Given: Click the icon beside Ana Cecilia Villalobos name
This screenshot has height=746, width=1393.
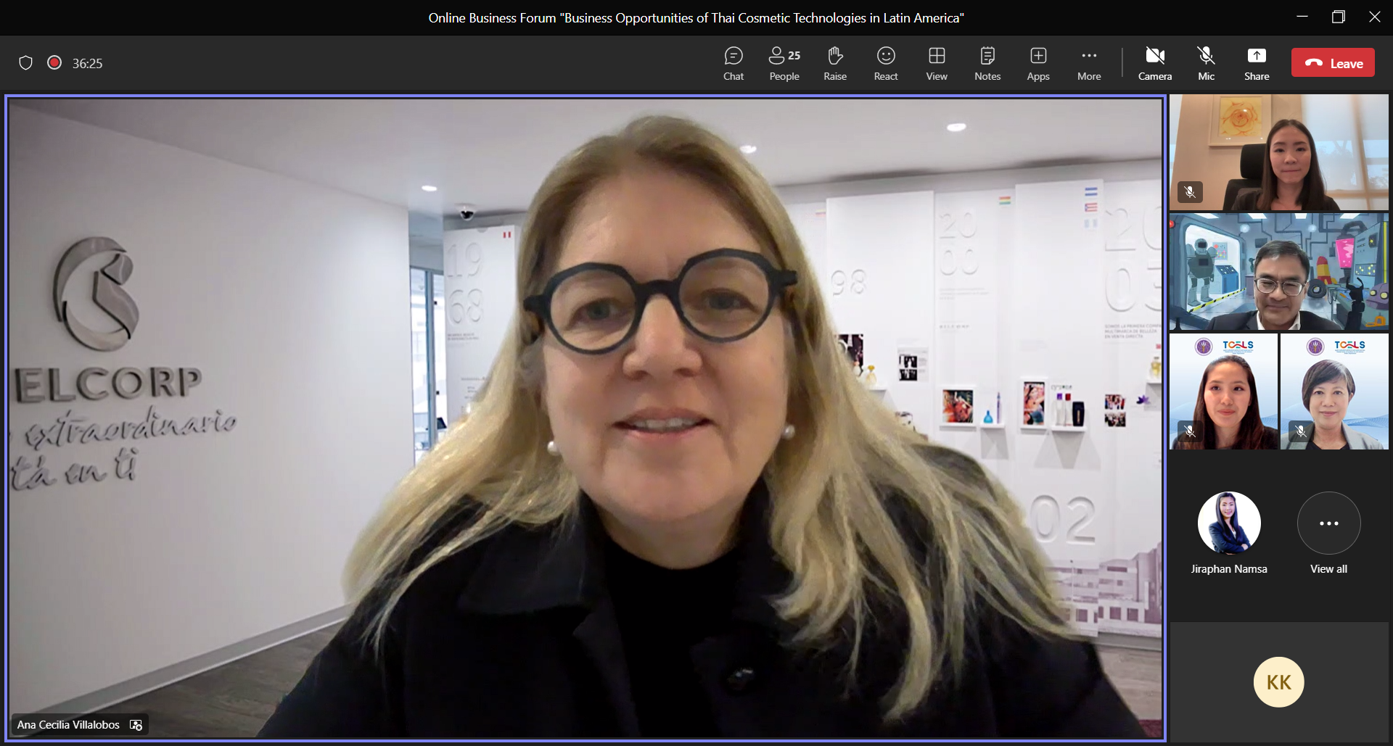Looking at the screenshot, I should pyautogui.click(x=136, y=725).
